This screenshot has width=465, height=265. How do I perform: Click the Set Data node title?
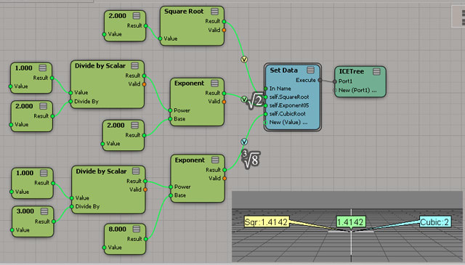click(x=283, y=70)
